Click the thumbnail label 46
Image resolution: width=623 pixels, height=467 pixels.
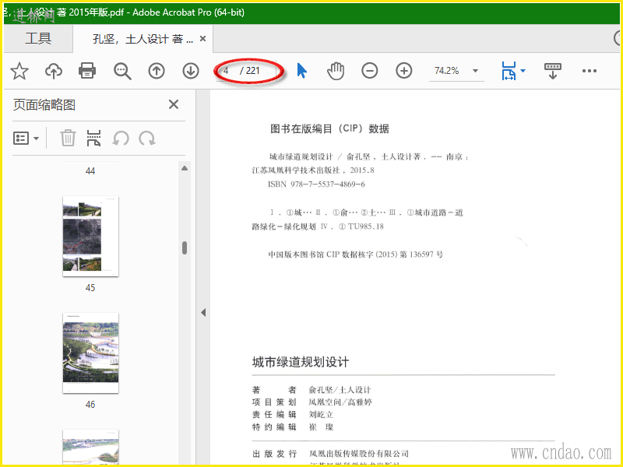tap(90, 404)
